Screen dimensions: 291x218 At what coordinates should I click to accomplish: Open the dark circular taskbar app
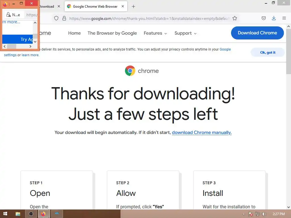[31, 214]
